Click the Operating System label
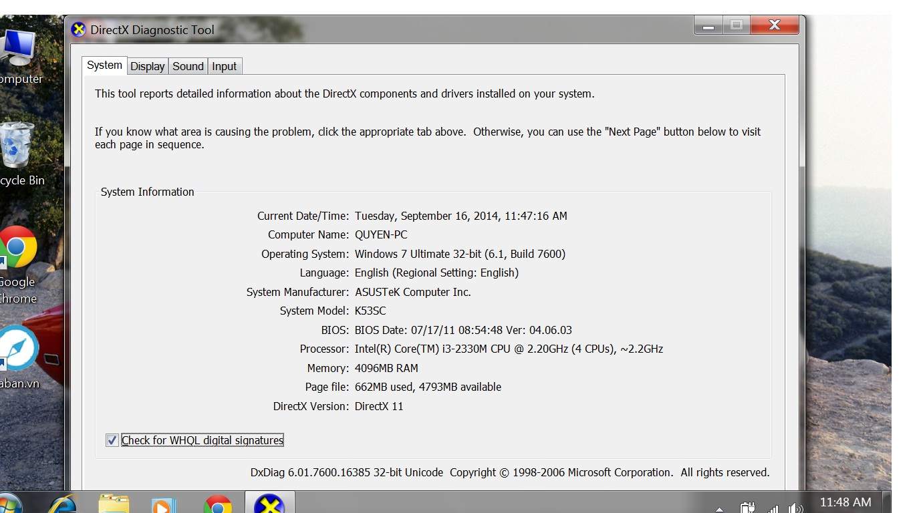Screen dimensions: 913x513 click(x=305, y=254)
